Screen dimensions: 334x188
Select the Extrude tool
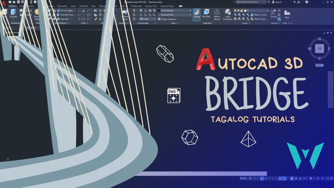point(13,14)
